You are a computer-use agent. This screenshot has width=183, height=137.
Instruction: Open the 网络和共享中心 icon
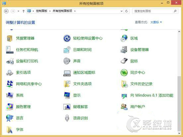click(x=10, y=84)
